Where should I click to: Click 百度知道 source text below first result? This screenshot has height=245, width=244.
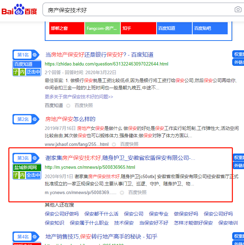pyautogui.click(x=54, y=105)
